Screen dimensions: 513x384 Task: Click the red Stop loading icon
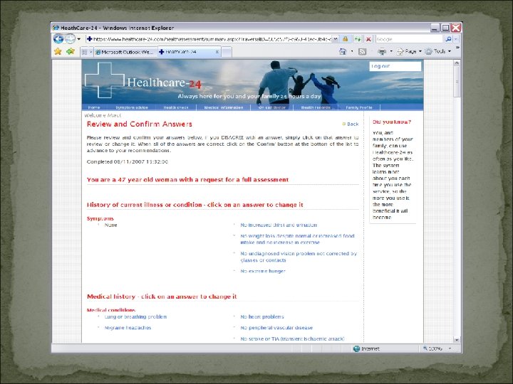(x=369, y=39)
